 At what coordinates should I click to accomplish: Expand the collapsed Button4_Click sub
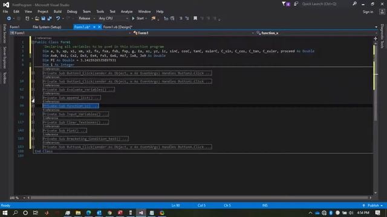click(33, 147)
